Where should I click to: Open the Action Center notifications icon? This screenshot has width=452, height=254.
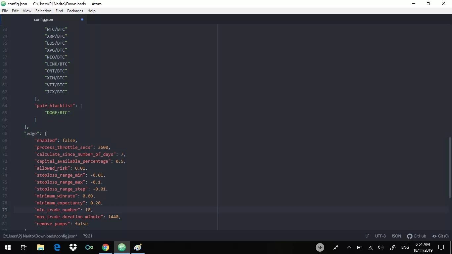point(441,247)
